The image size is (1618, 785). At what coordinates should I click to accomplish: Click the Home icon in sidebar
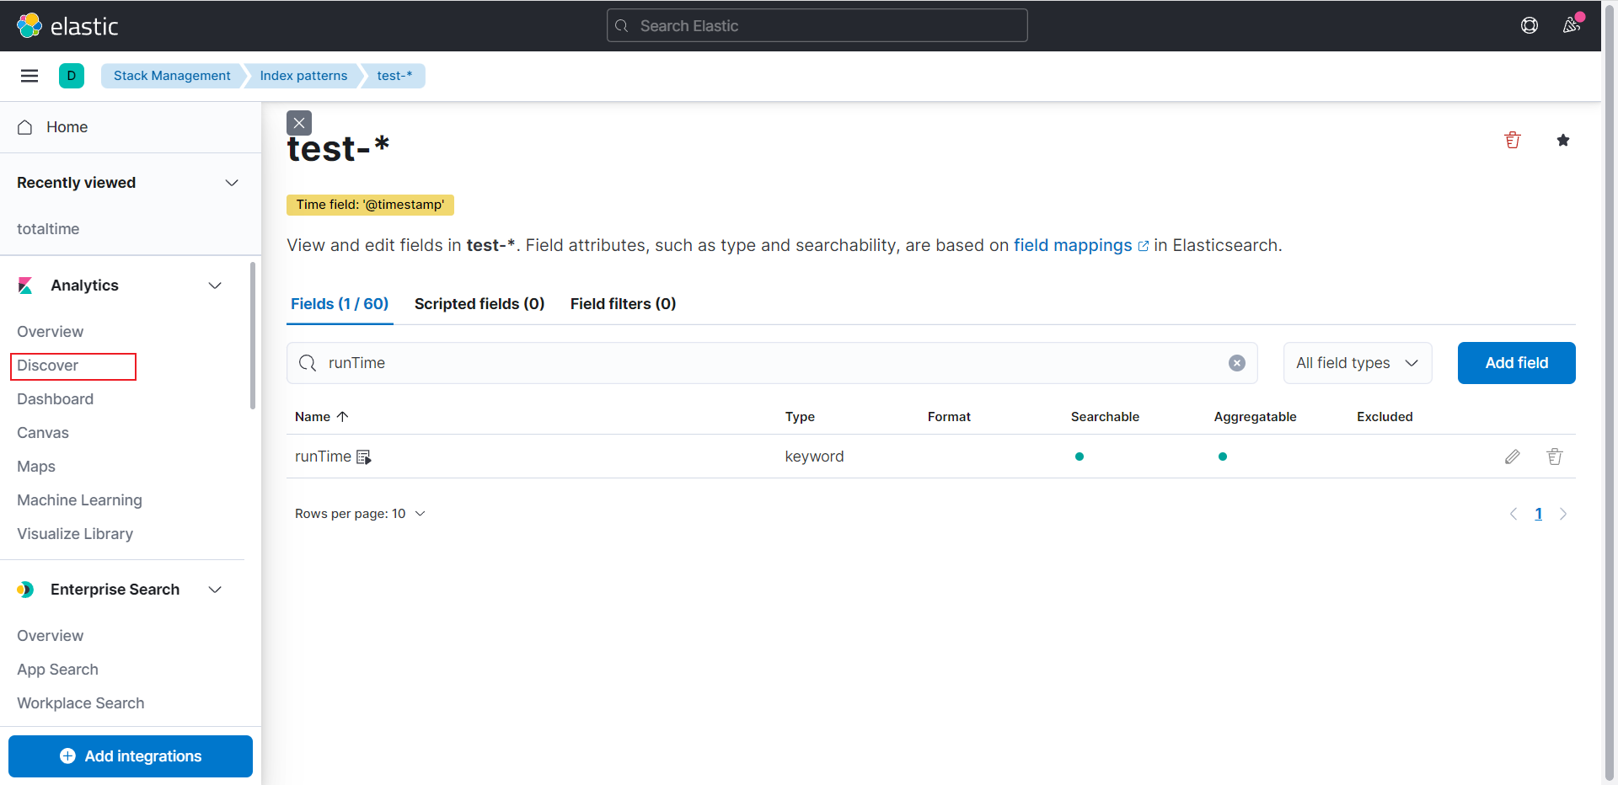click(x=25, y=127)
